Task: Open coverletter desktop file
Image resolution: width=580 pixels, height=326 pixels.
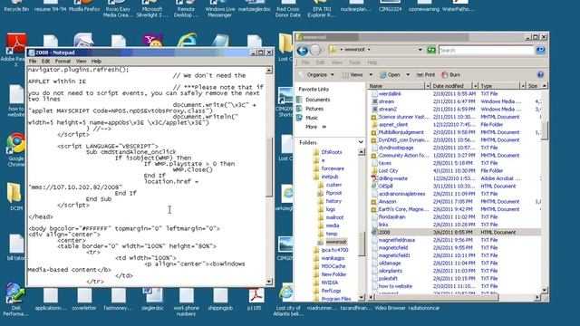Action: 84,300
